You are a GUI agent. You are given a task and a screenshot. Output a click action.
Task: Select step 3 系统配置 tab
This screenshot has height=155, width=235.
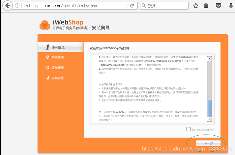(x=55, y=68)
